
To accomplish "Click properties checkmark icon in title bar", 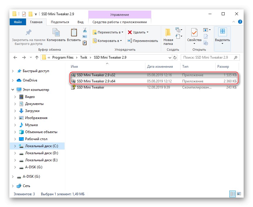I will pos(24,14).
